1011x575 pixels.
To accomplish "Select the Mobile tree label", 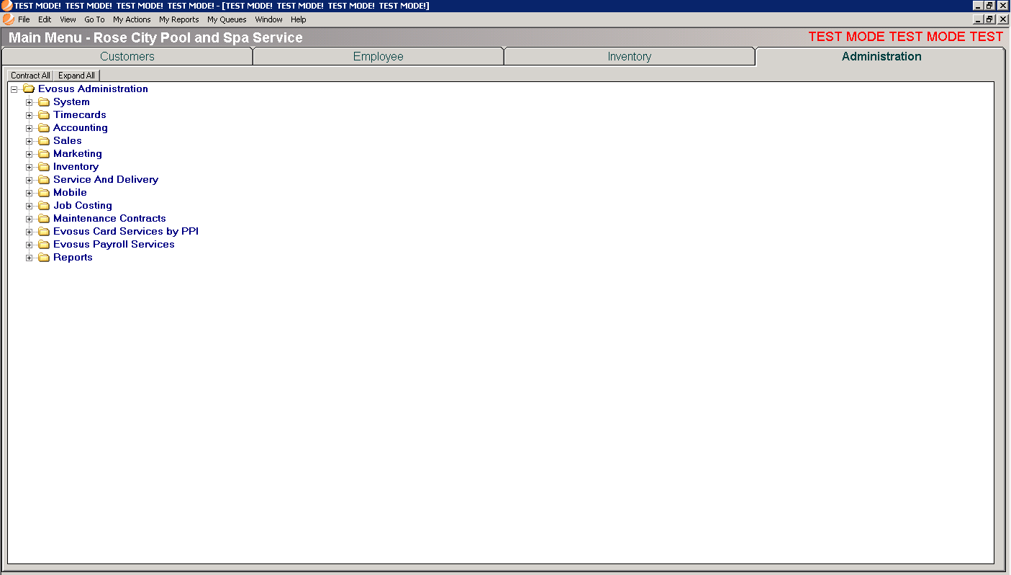I will [70, 193].
